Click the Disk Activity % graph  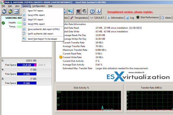(x=89, y=101)
